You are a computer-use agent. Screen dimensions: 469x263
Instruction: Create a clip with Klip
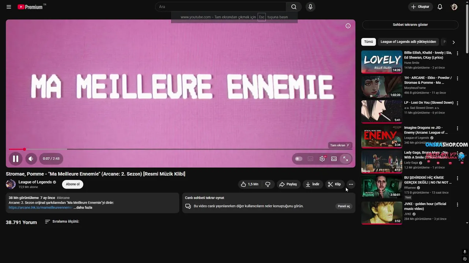(335, 184)
